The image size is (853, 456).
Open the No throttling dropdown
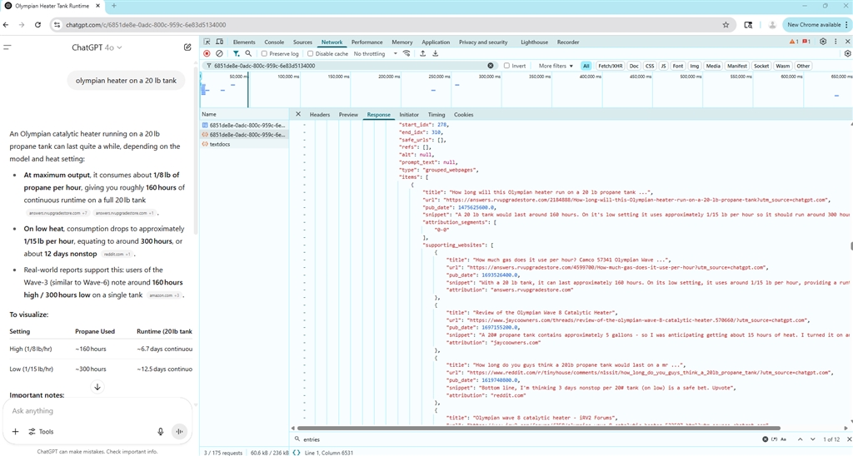[376, 54]
